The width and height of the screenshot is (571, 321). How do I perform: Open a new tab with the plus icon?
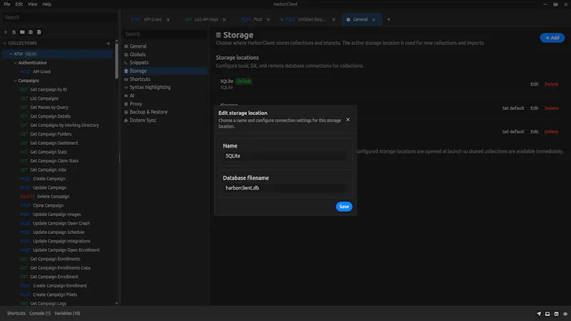point(388,19)
